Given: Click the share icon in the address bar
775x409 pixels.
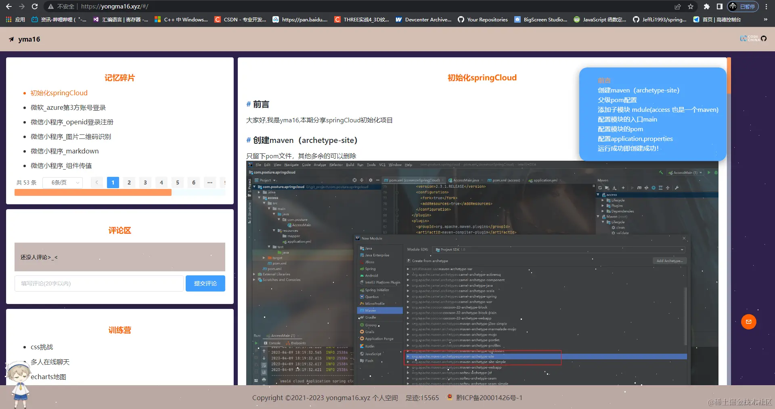Looking at the screenshot, I should point(677,6).
